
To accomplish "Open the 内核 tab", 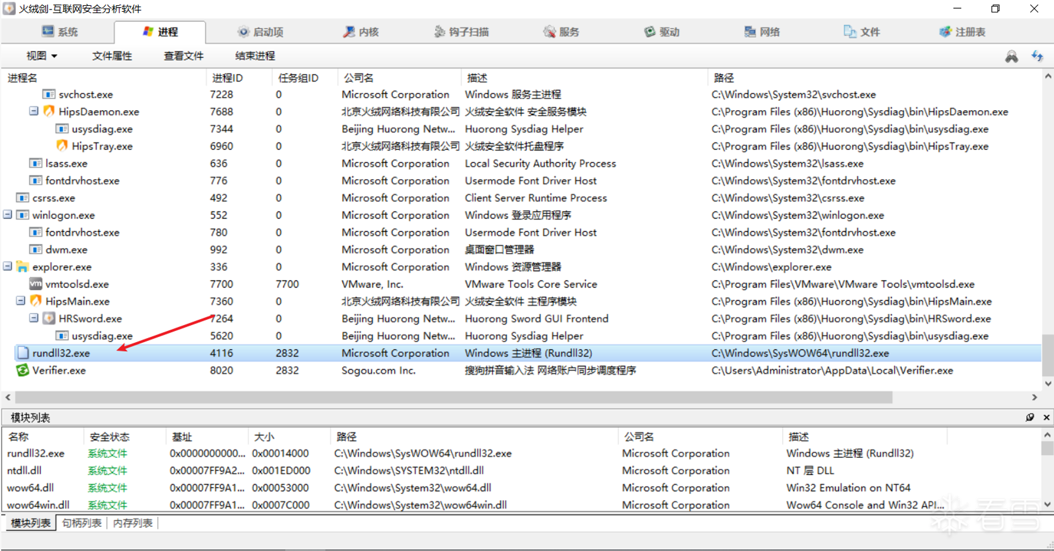I will tap(361, 32).
